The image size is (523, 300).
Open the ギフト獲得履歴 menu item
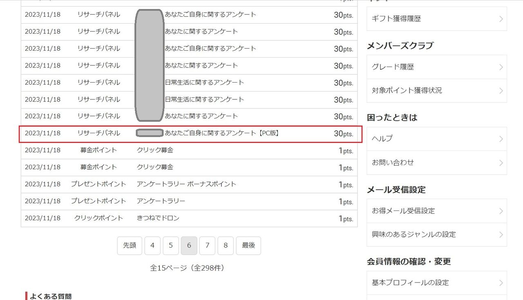point(437,19)
